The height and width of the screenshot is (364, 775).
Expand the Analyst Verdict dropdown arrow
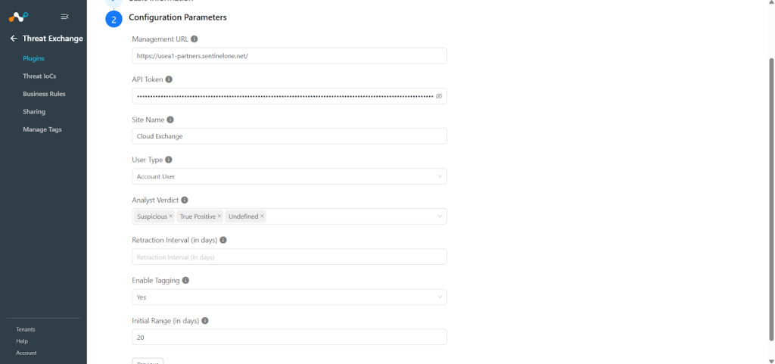click(440, 216)
